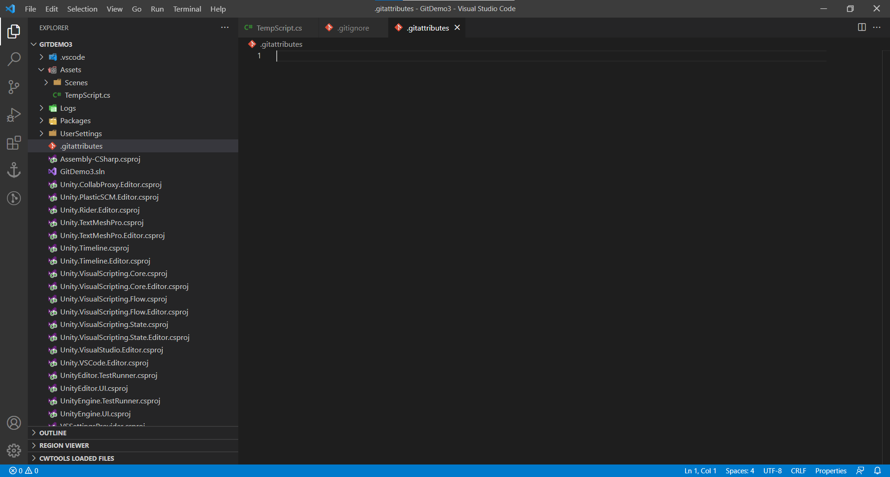
Task: Open the Explorer view in activity bar
Action: point(14,31)
